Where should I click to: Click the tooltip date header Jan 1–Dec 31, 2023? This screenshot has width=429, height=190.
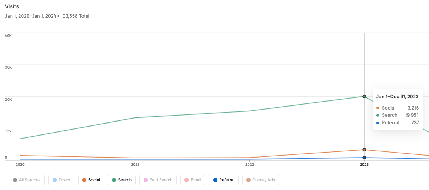point(397,97)
